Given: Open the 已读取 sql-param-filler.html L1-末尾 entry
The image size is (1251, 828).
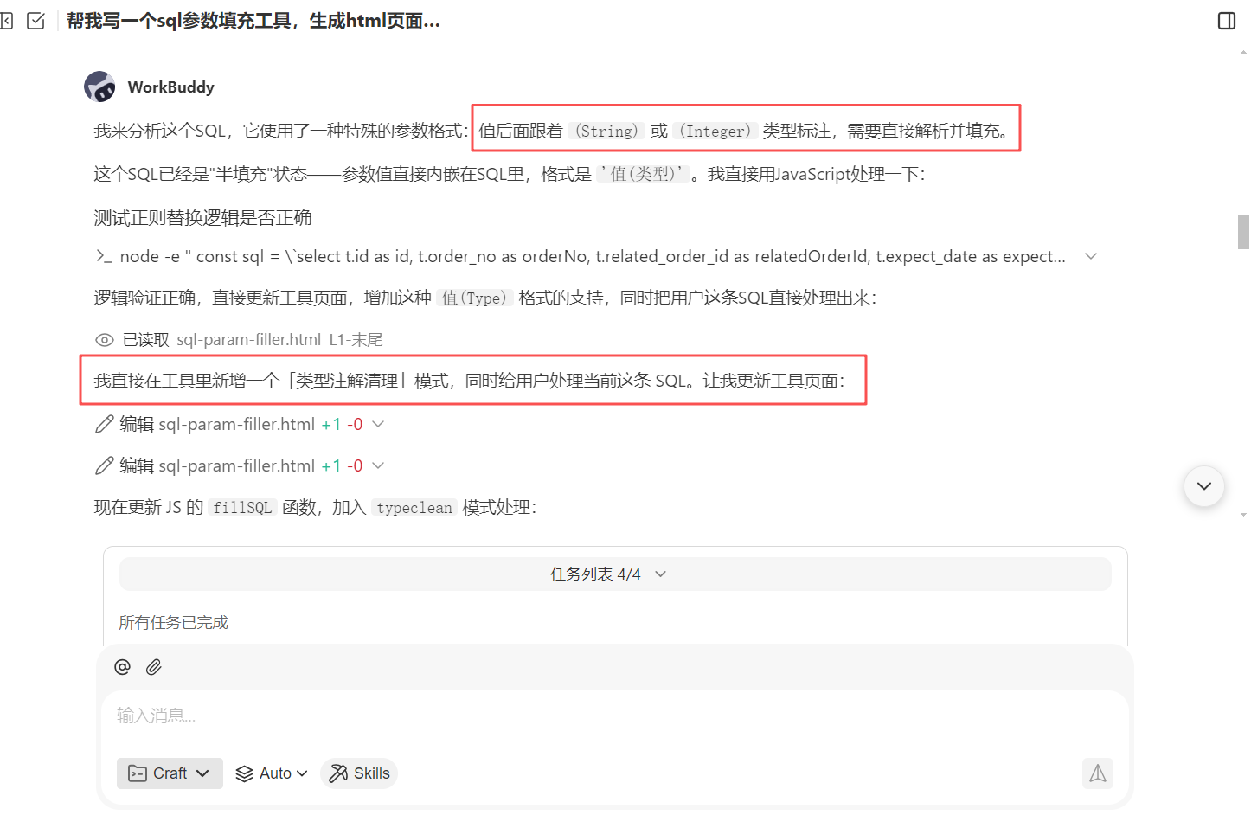Looking at the screenshot, I should [239, 340].
